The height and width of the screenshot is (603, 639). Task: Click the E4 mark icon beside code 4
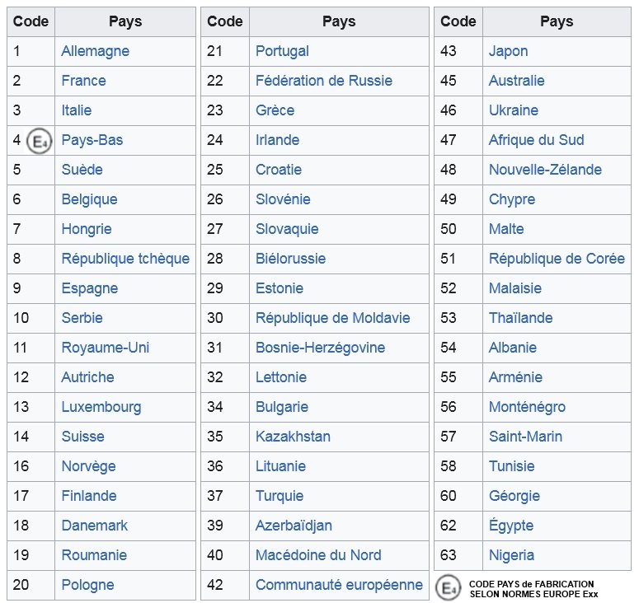click(x=39, y=141)
